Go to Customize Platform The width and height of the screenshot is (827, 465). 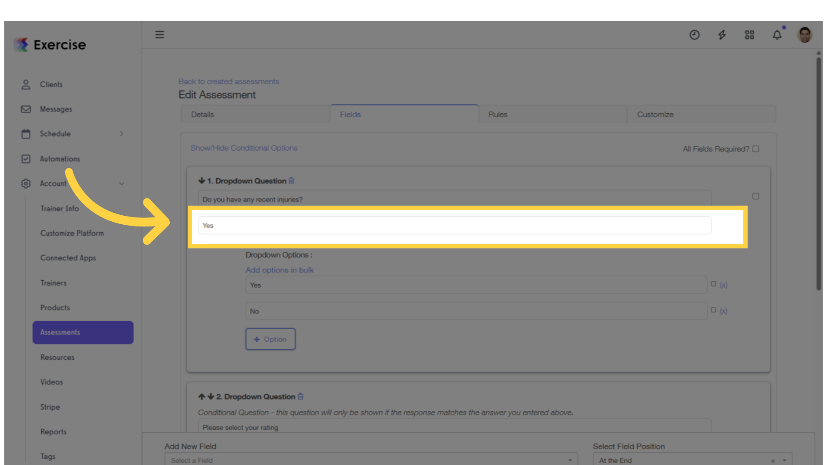[x=72, y=233]
